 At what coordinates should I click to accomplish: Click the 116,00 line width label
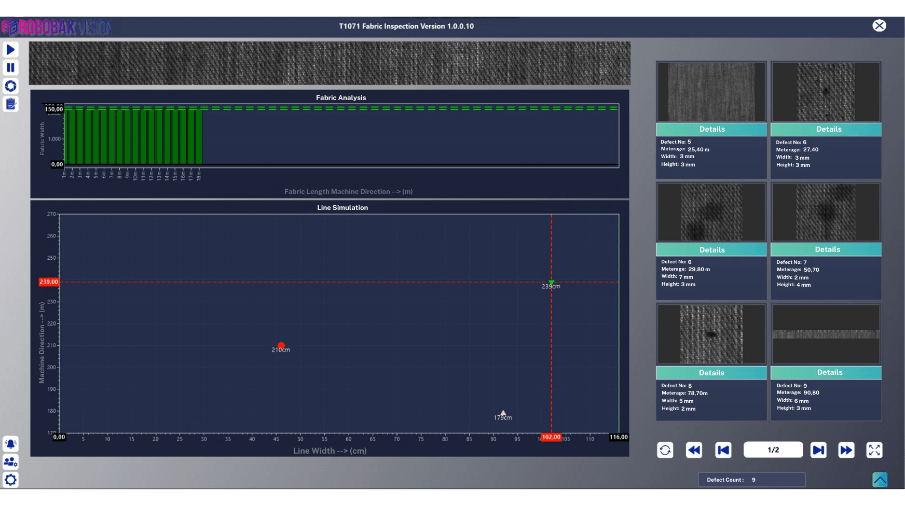[x=619, y=437]
